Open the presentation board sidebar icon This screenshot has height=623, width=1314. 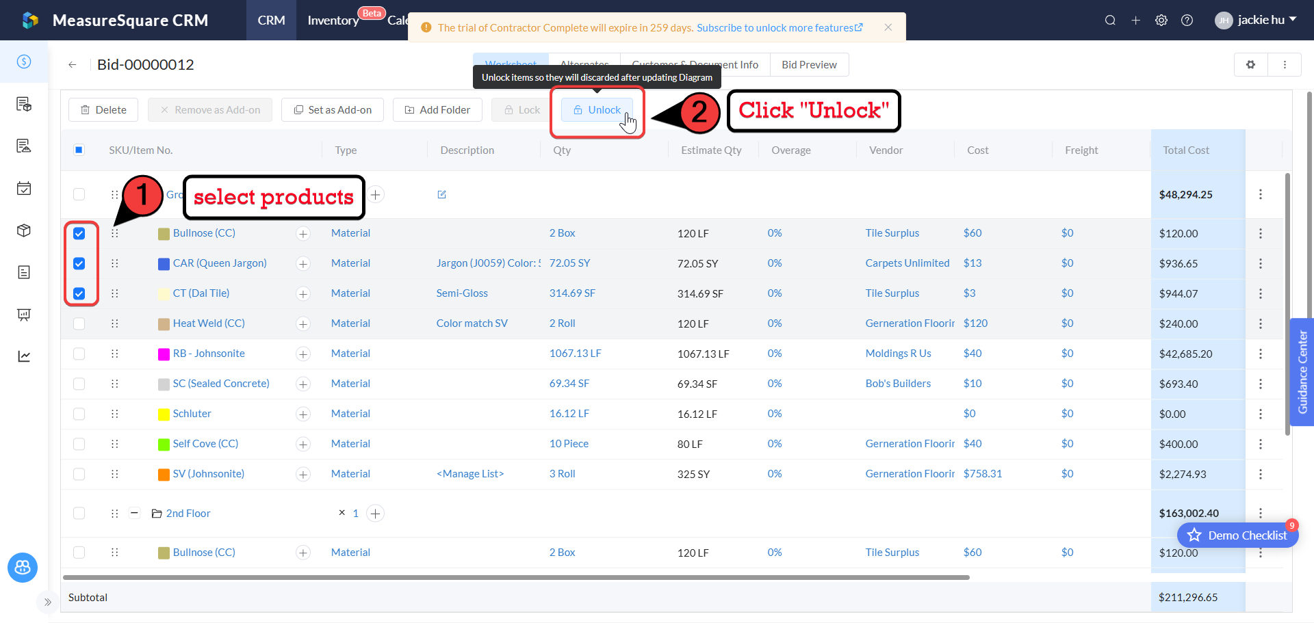[x=24, y=315]
